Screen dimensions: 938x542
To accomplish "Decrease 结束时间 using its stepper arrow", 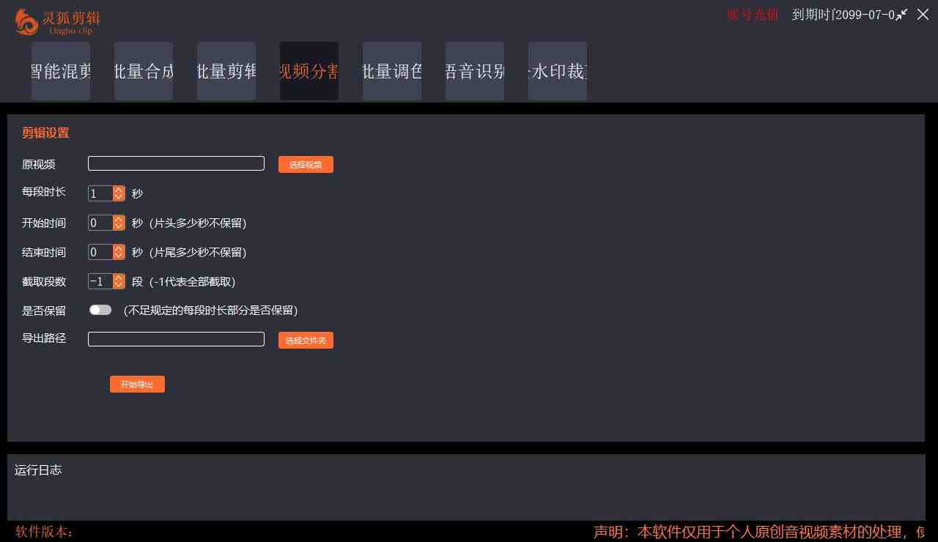I will pyautogui.click(x=118, y=256).
